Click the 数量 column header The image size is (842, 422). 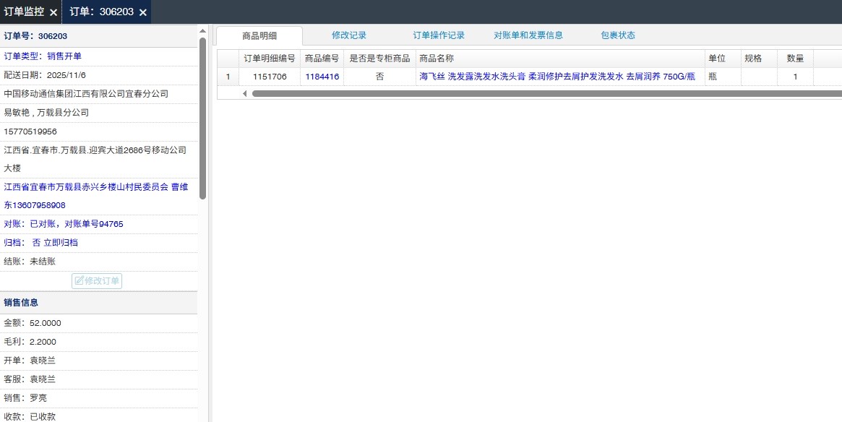point(795,59)
